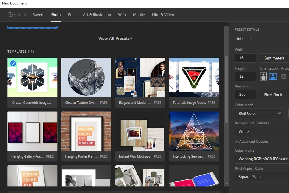
Task: Collapse the Advanced Options section
Action: 251,142
